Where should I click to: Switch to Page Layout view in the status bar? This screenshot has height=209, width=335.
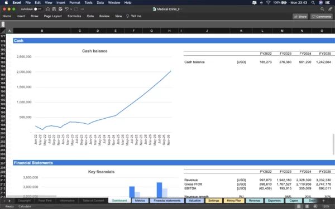307,206
